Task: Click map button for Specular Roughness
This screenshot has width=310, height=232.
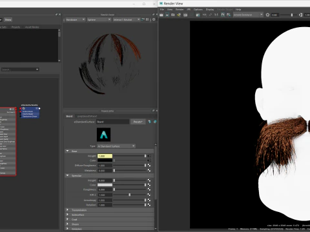Action: coord(149,189)
